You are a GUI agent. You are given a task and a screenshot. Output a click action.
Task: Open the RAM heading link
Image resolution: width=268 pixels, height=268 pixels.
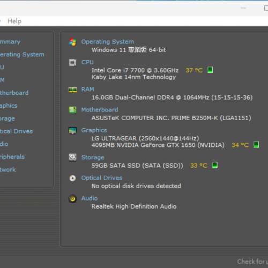coord(87,89)
